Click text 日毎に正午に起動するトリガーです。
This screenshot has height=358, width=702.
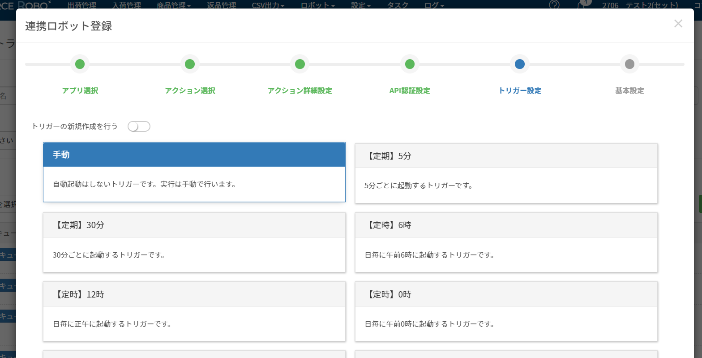[x=112, y=324]
